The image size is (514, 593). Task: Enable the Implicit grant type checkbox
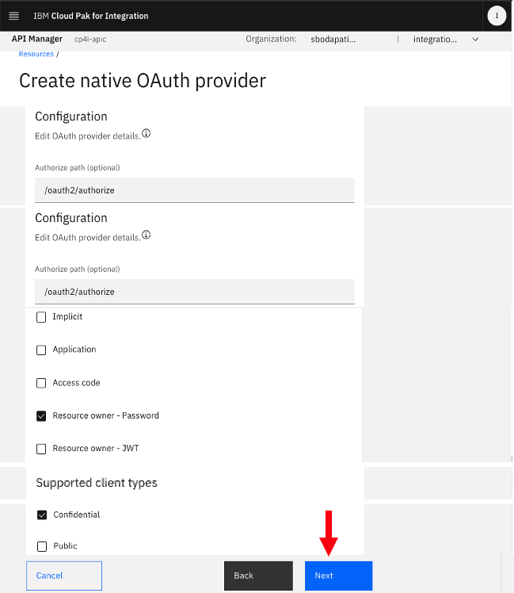(x=41, y=317)
